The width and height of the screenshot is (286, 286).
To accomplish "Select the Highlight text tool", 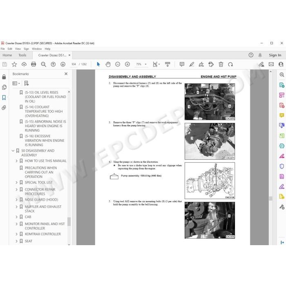I will [192, 64].
